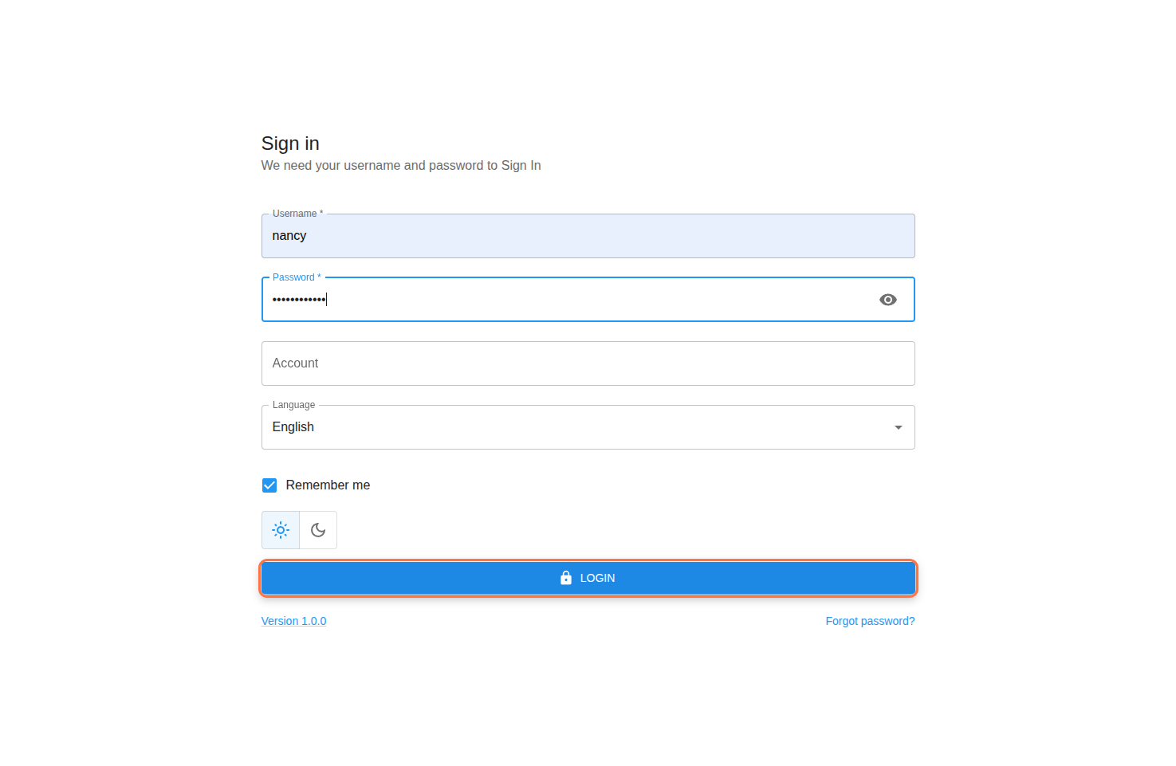Click the lock icon on the Login button

click(566, 578)
